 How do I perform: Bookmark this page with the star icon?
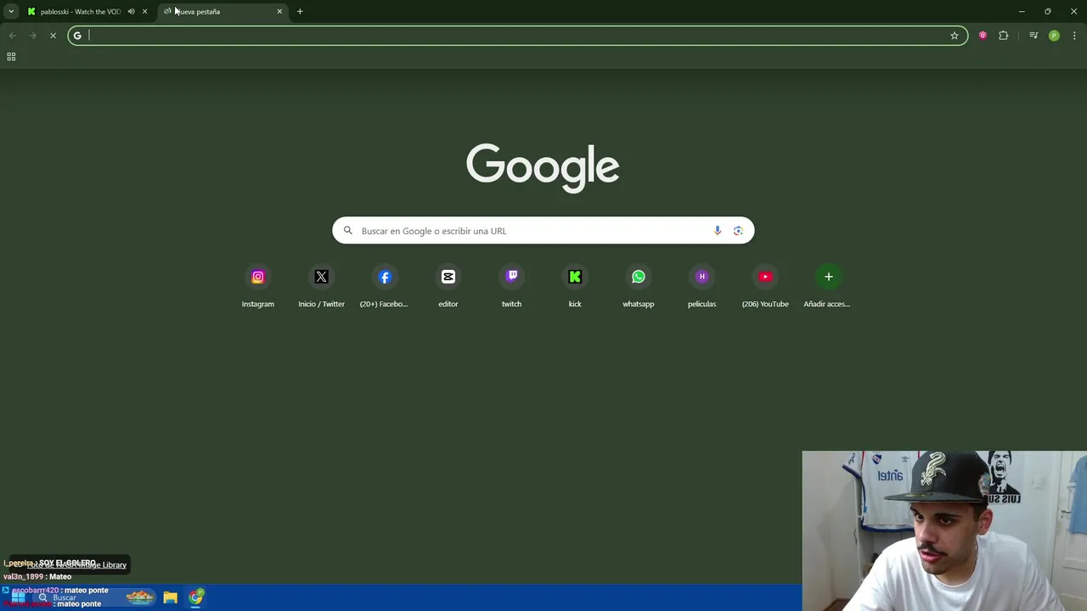point(955,36)
